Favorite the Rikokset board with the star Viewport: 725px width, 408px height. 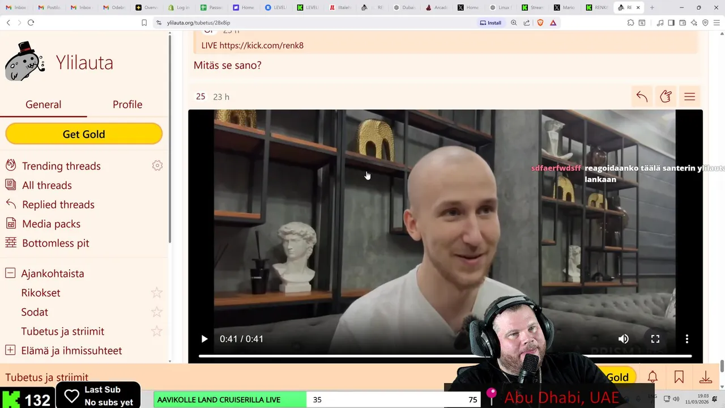coord(157,292)
